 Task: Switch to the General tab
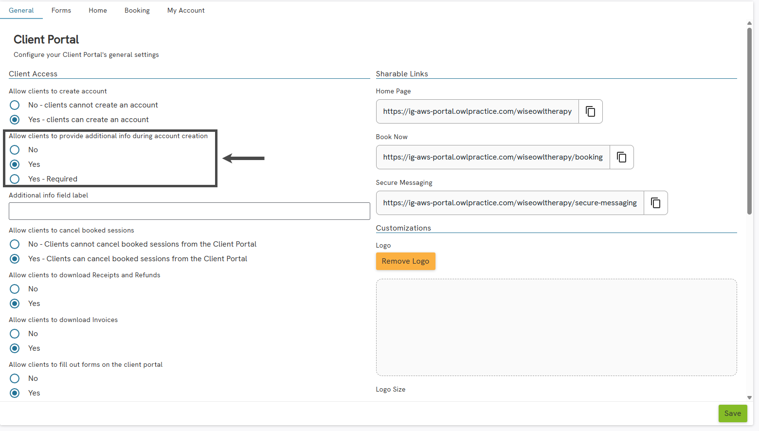coord(21,10)
